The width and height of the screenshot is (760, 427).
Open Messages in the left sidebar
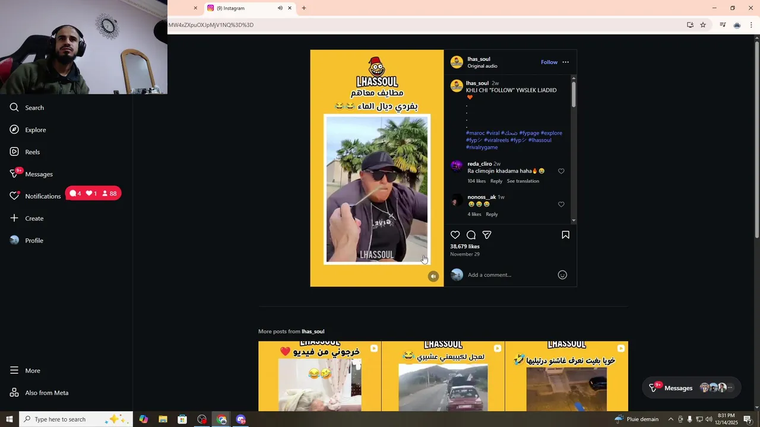click(x=31, y=174)
